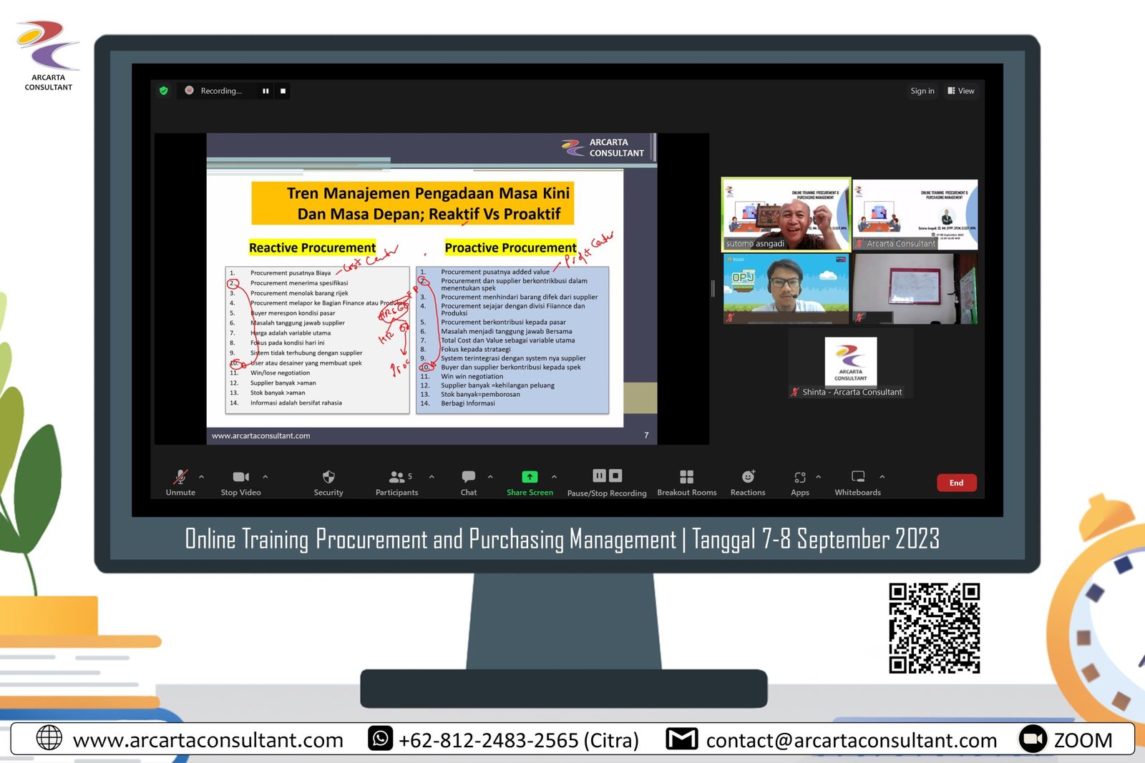1145x763 pixels.
Task: Open the Security shield icon
Action: click(328, 477)
